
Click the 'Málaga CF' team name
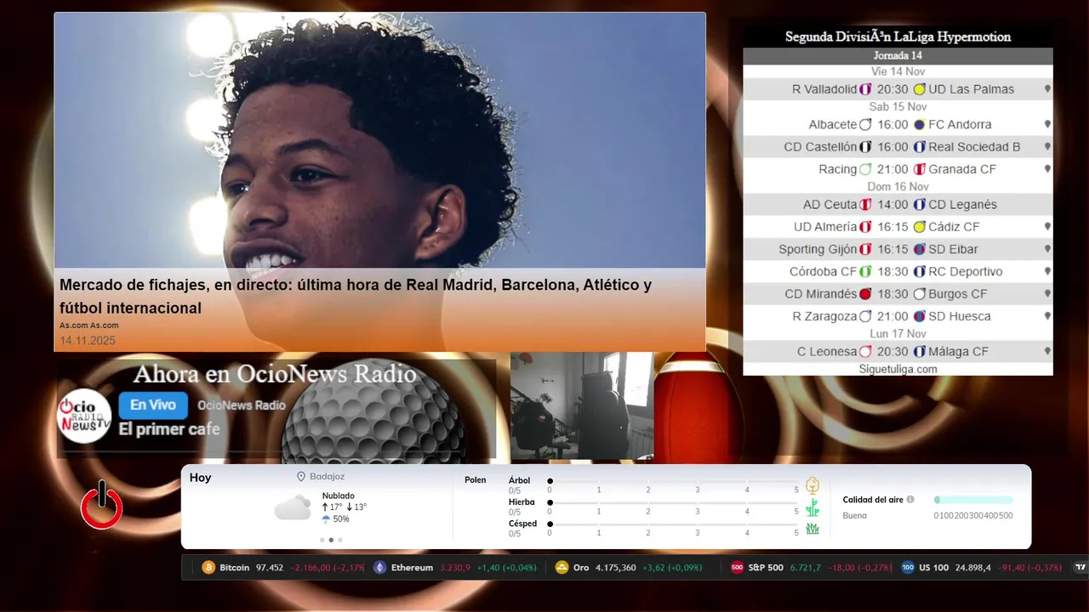coord(959,352)
